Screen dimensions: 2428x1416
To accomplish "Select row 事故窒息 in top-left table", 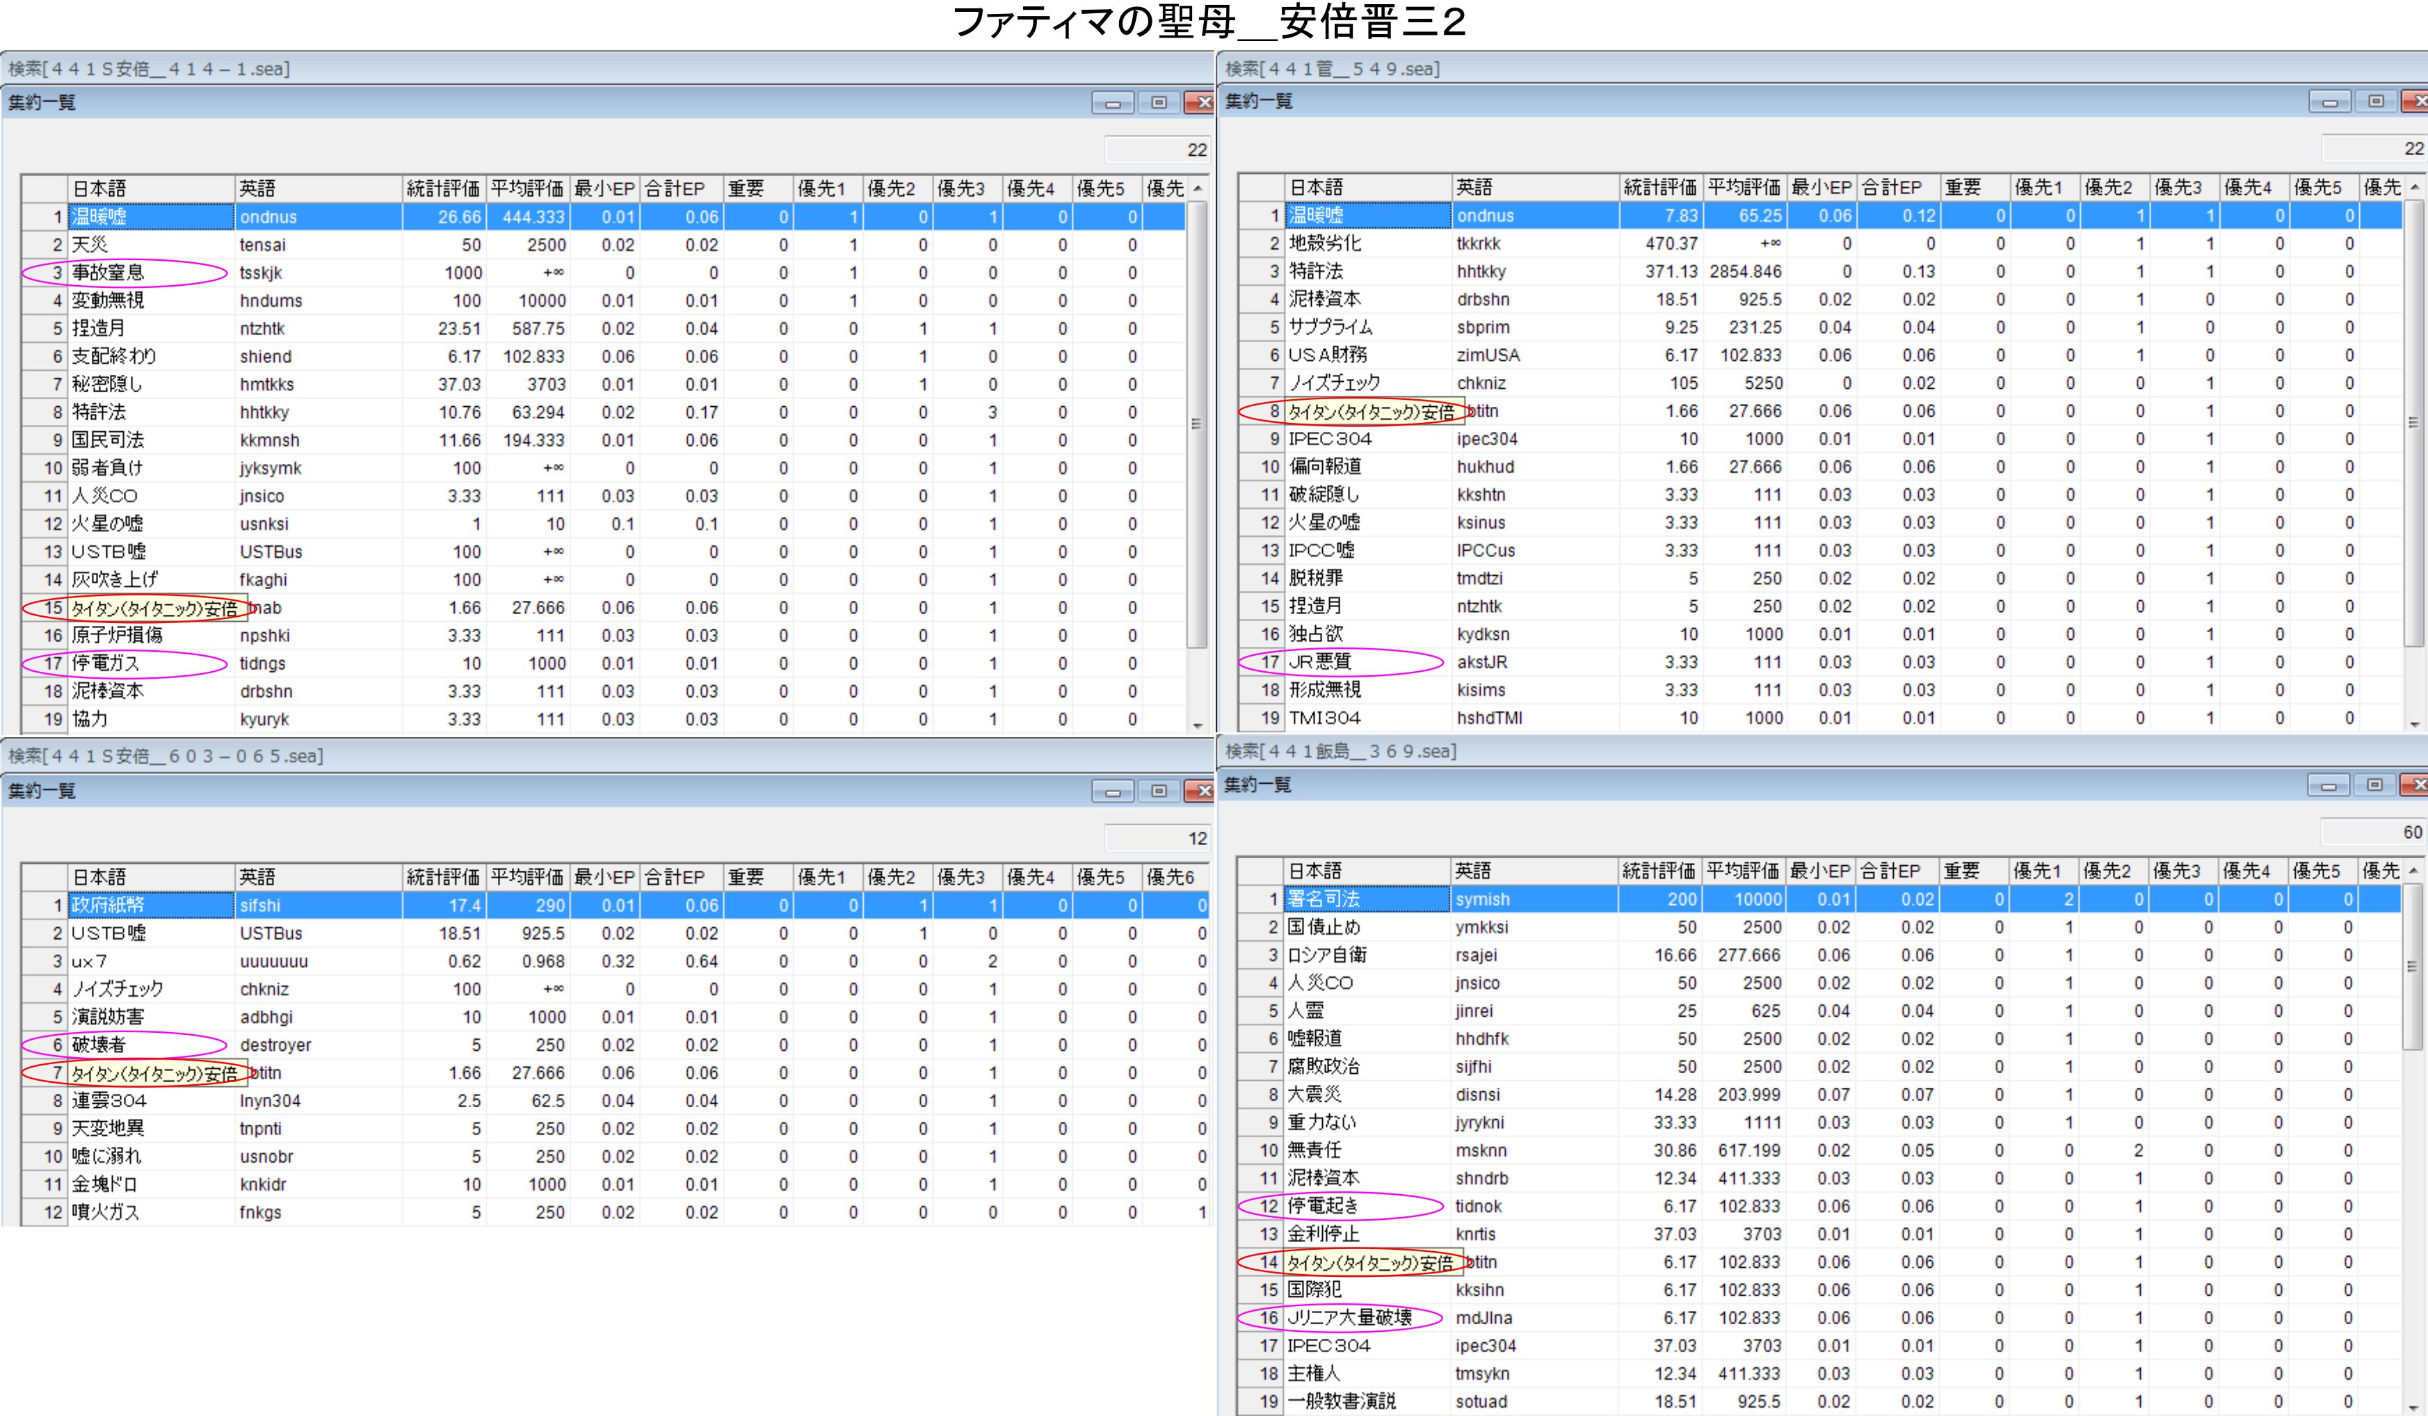I will click(x=108, y=273).
